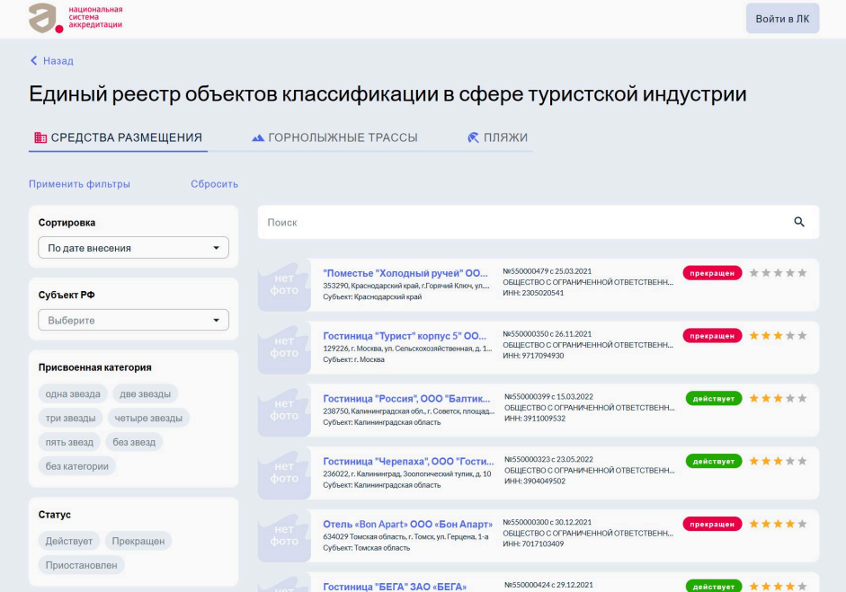This screenshot has width=846, height=592.
Task: Open the Отель «Bon Apart» listing
Action: (408, 524)
